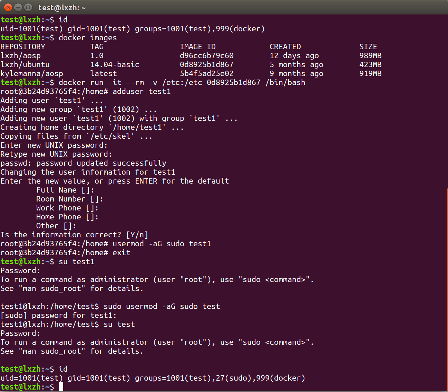Click image ID 5b4f5ad25e02
Image resolution: width=448 pixels, height=392 pixels.
207,73
